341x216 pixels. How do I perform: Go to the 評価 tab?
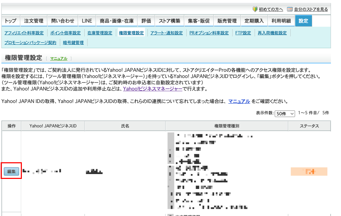pos(146,21)
